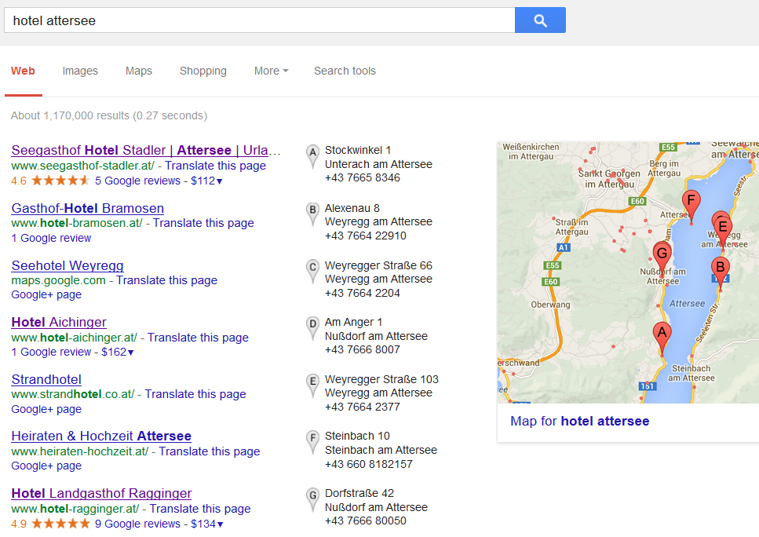Click the gray pin G beside Dorfstraße 42
759x537 pixels.
point(312,499)
